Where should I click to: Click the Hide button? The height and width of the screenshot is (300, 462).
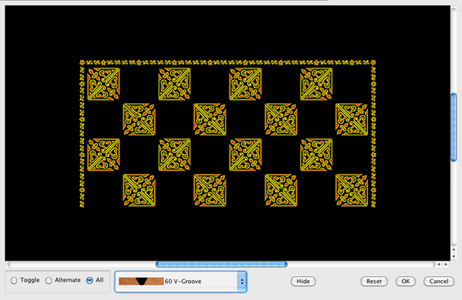(x=303, y=282)
